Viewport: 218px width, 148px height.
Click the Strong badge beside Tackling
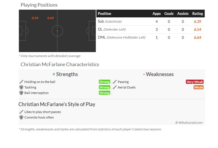104,87
